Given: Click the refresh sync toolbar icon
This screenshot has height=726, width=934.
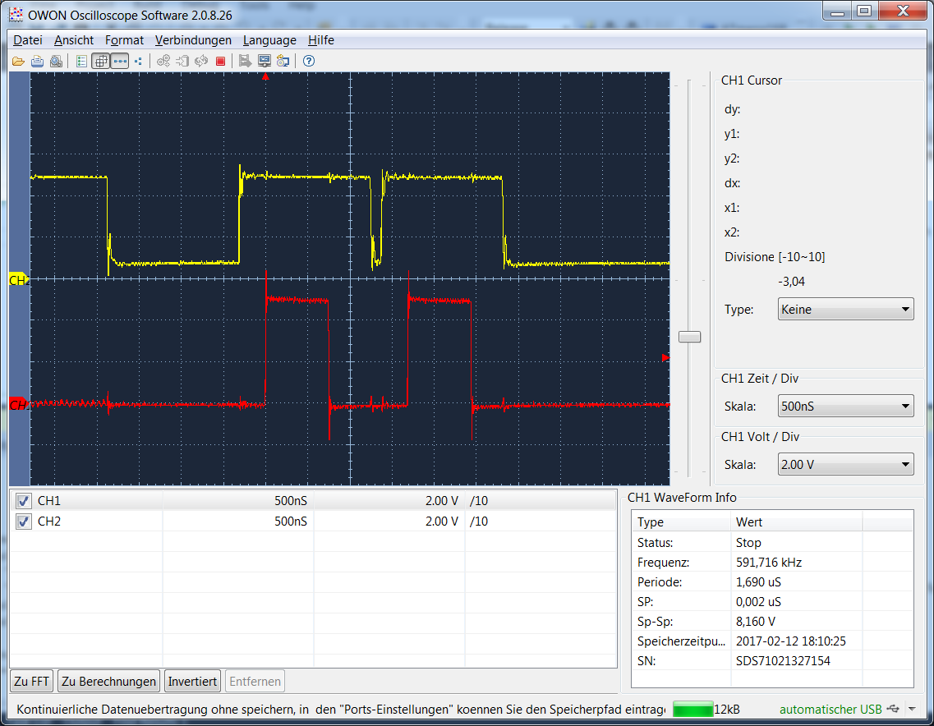Looking at the screenshot, I should click(201, 62).
